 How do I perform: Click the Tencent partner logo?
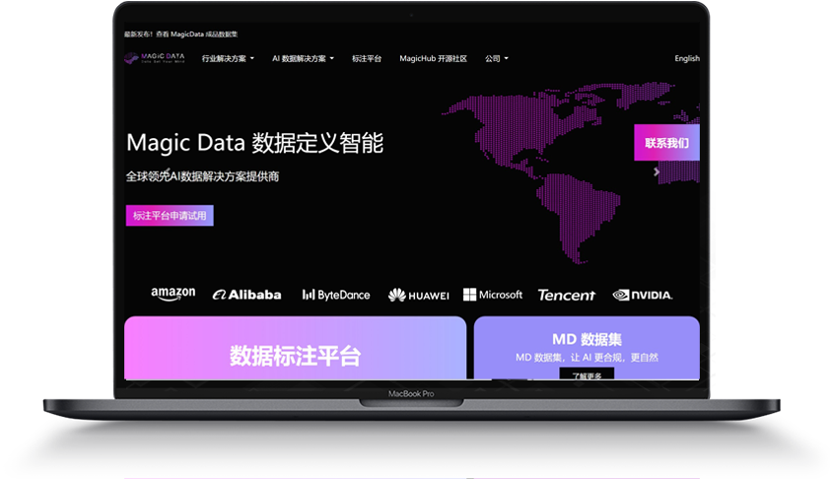566,295
